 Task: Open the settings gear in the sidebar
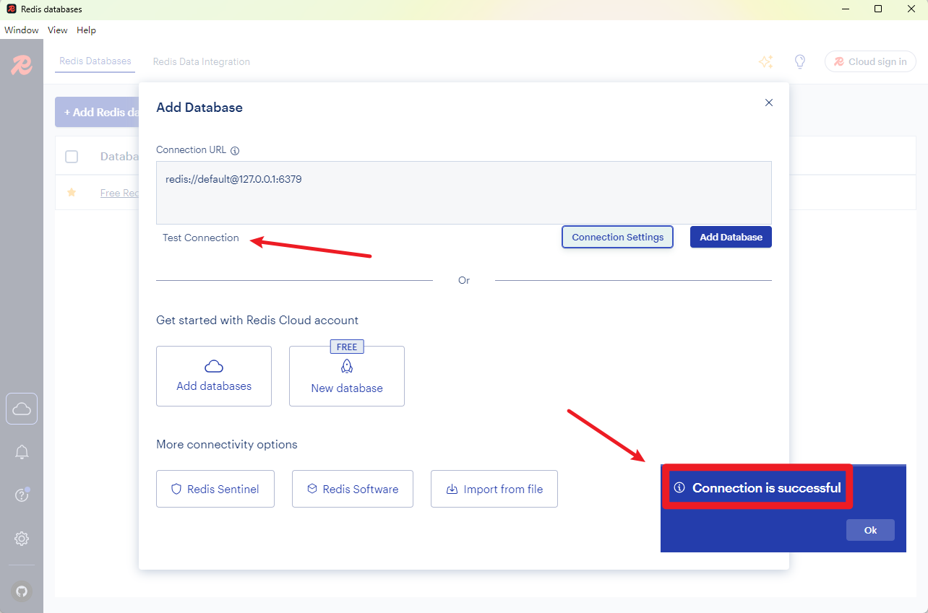(x=22, y=539)
